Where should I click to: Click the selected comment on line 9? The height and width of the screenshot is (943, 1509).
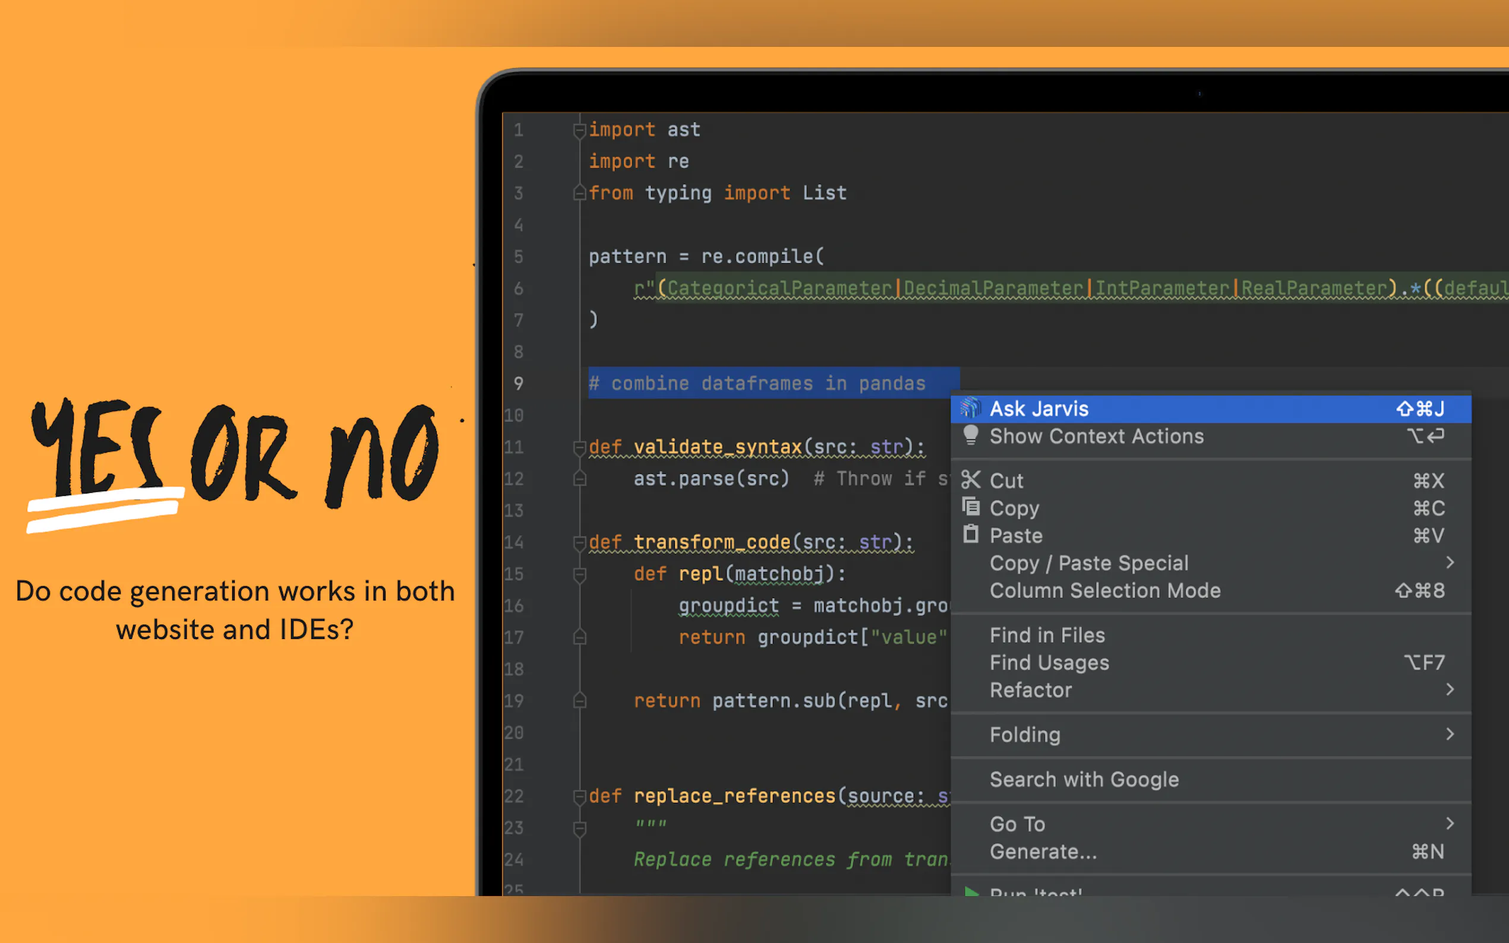pyautogui.click(x=768, y=383)
